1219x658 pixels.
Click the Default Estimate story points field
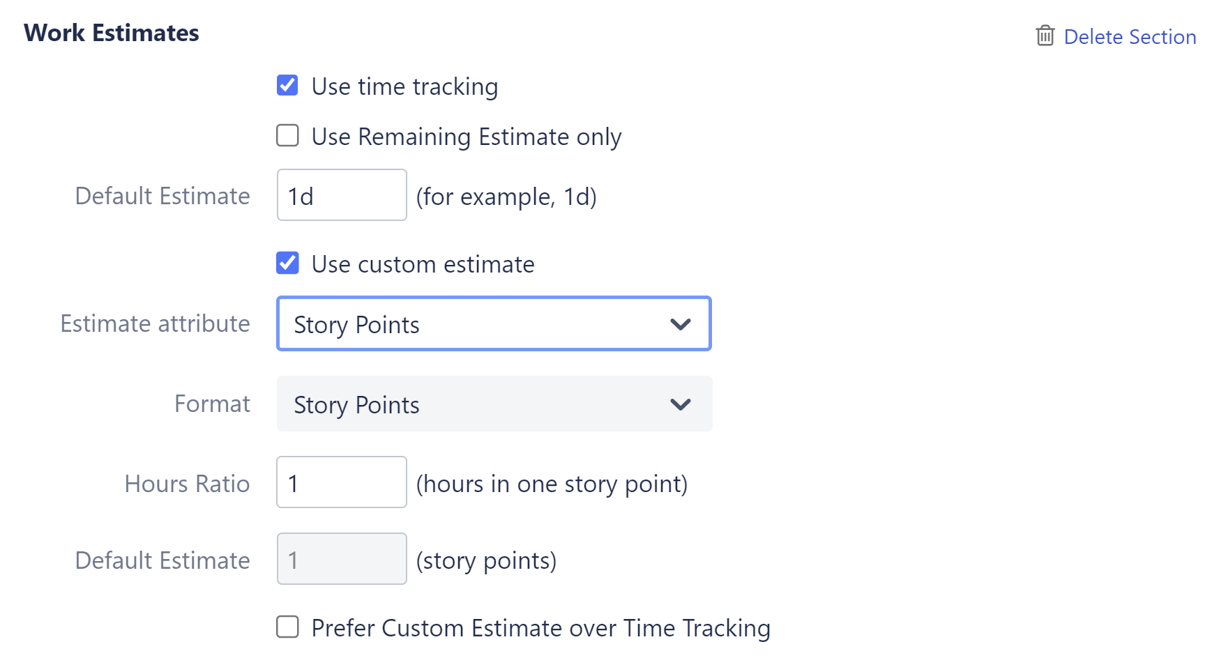pos(342,559)
